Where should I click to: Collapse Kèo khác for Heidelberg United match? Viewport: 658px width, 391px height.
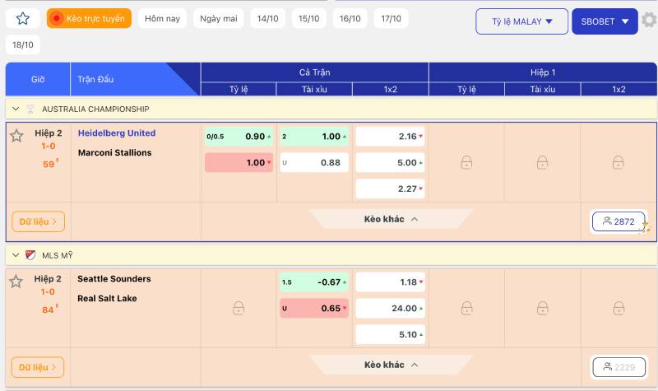pyautogui.click(x=392, y=220)
